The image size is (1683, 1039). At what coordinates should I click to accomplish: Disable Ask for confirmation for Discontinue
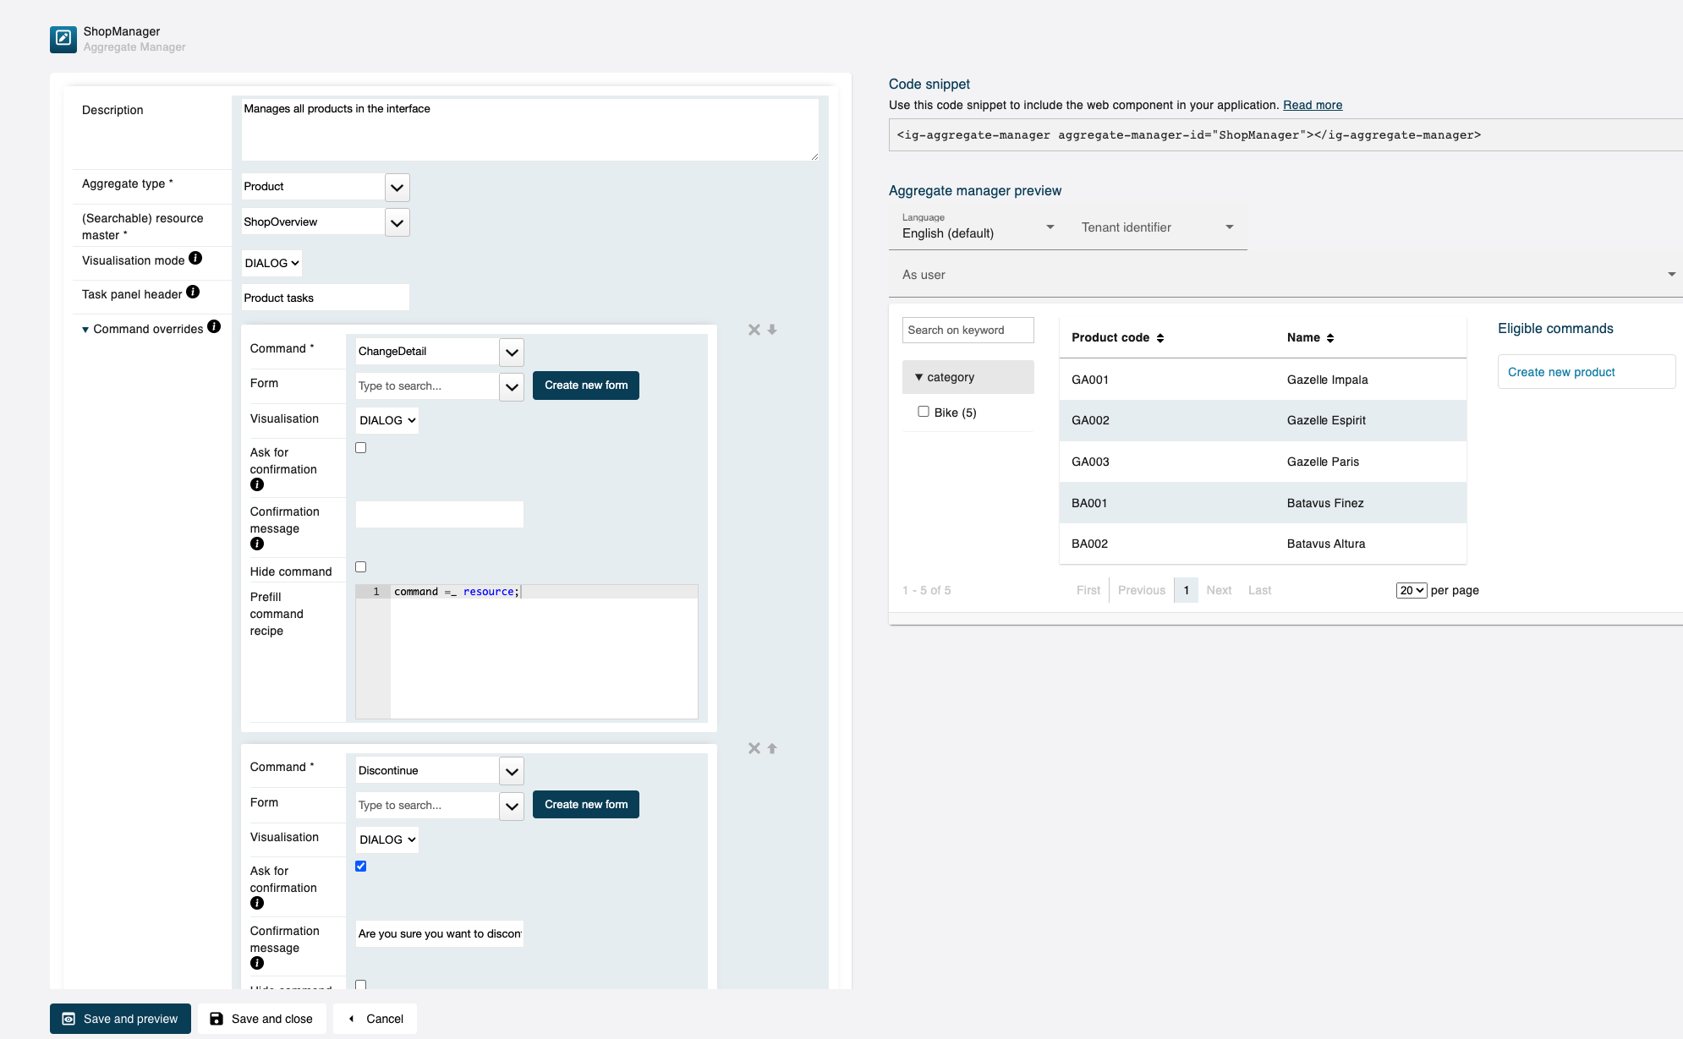(x=360, y=866)
